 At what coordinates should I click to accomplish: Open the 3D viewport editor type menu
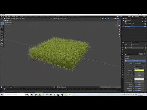2,19
